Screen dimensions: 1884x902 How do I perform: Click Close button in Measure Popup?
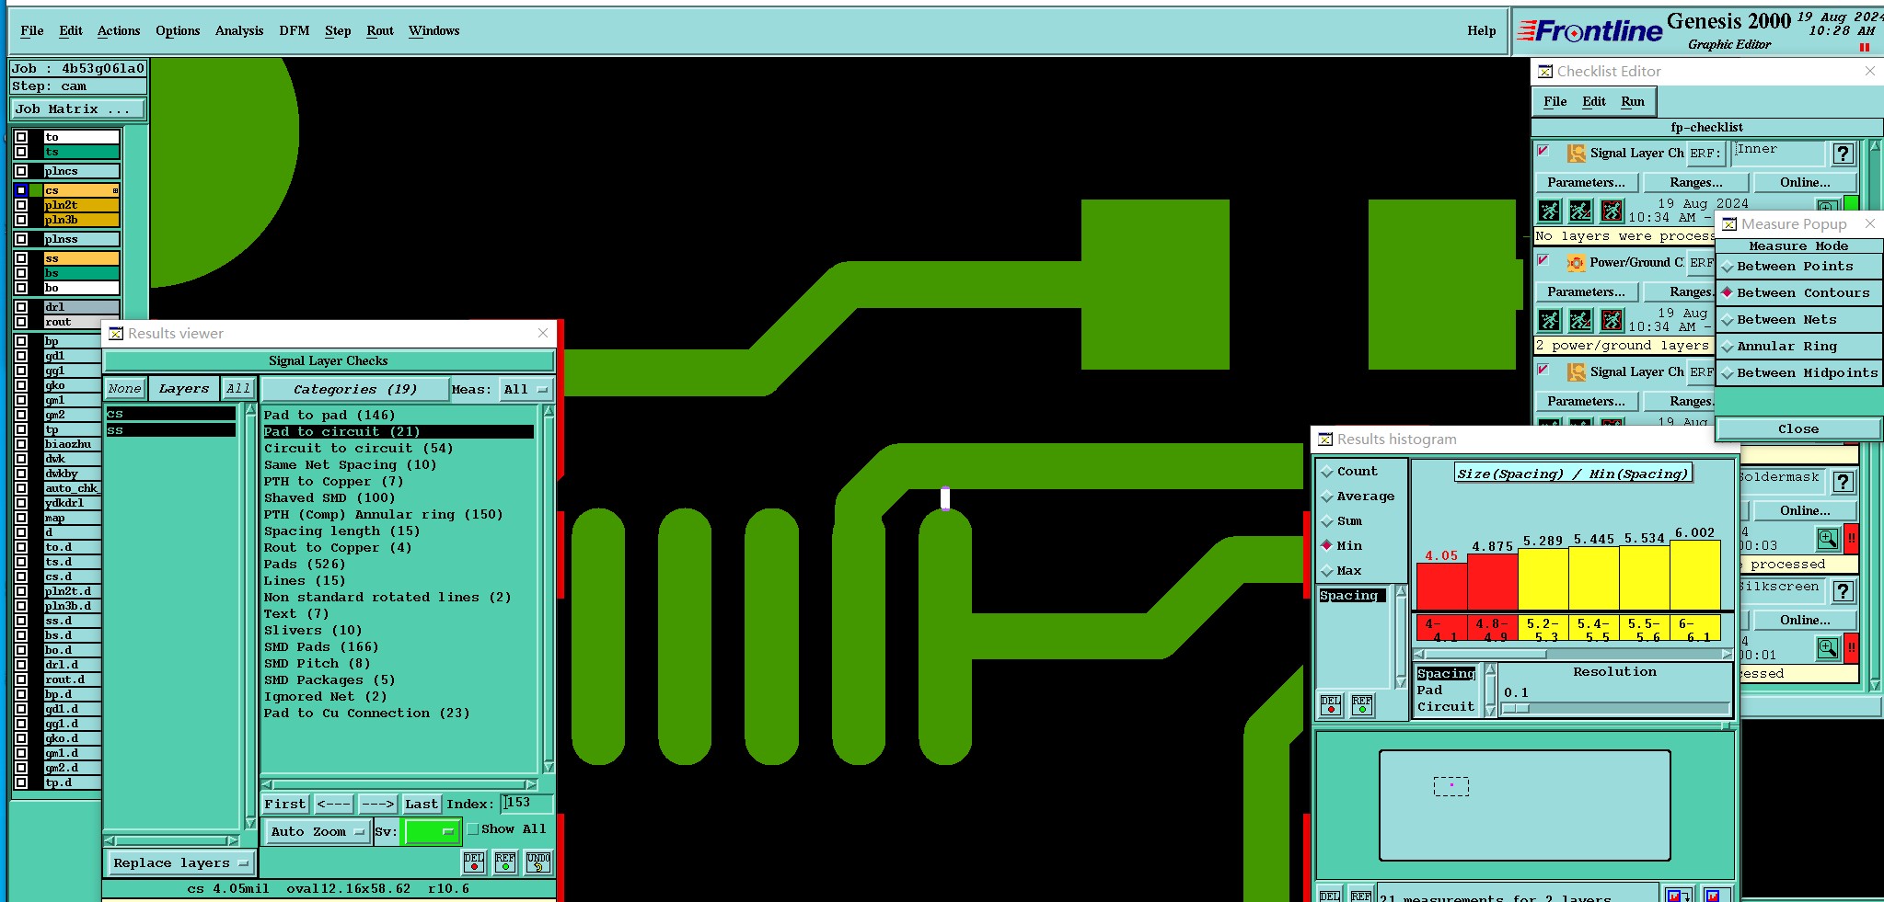pyautogui.click(x=1798, y=429)
